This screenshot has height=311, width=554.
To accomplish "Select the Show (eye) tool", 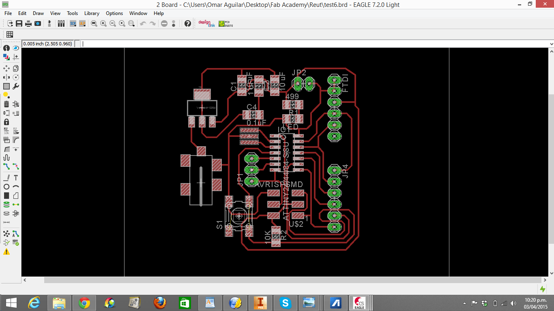I will click(x=16, y=48).
